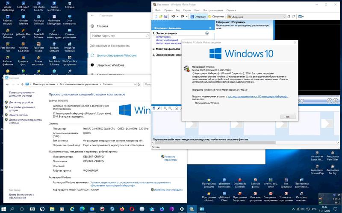Viewport: 342px width, 213px height.
Task: Open the Корзина desktop icon
Action: 70,5
